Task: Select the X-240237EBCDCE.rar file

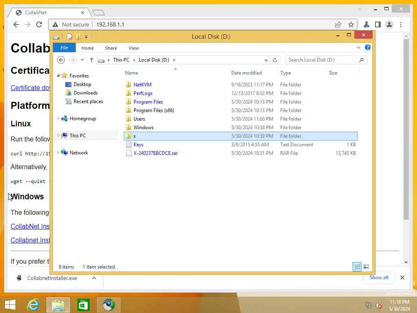Action: click(156, 153)
